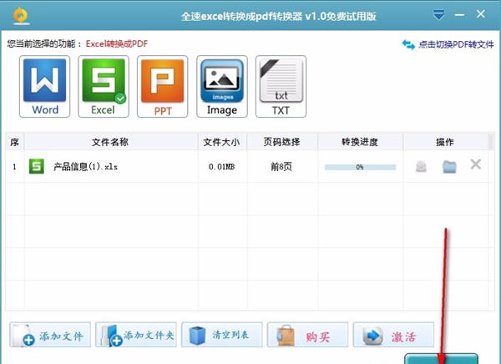
Task: Click row number 1 cell
Action: tap(15, 166)
